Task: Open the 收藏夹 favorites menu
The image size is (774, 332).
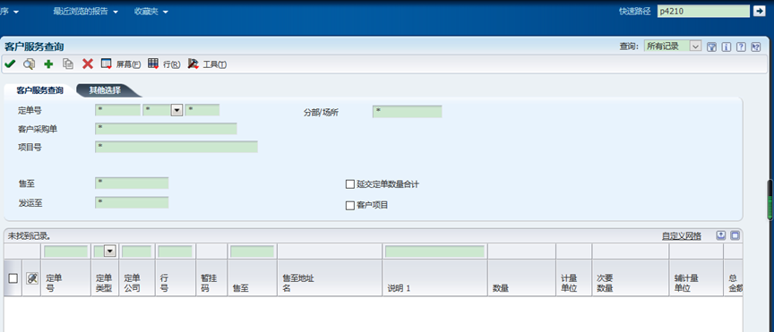Action: point(151,12)
